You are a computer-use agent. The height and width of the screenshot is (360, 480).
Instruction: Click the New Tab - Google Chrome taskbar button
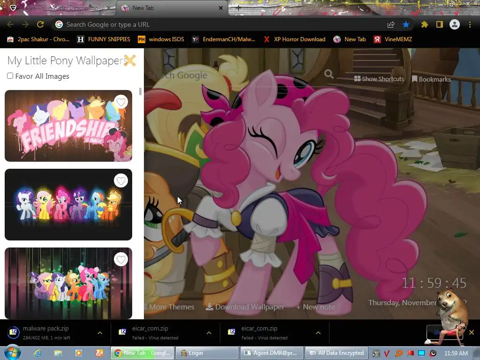[x=142, y=353]
